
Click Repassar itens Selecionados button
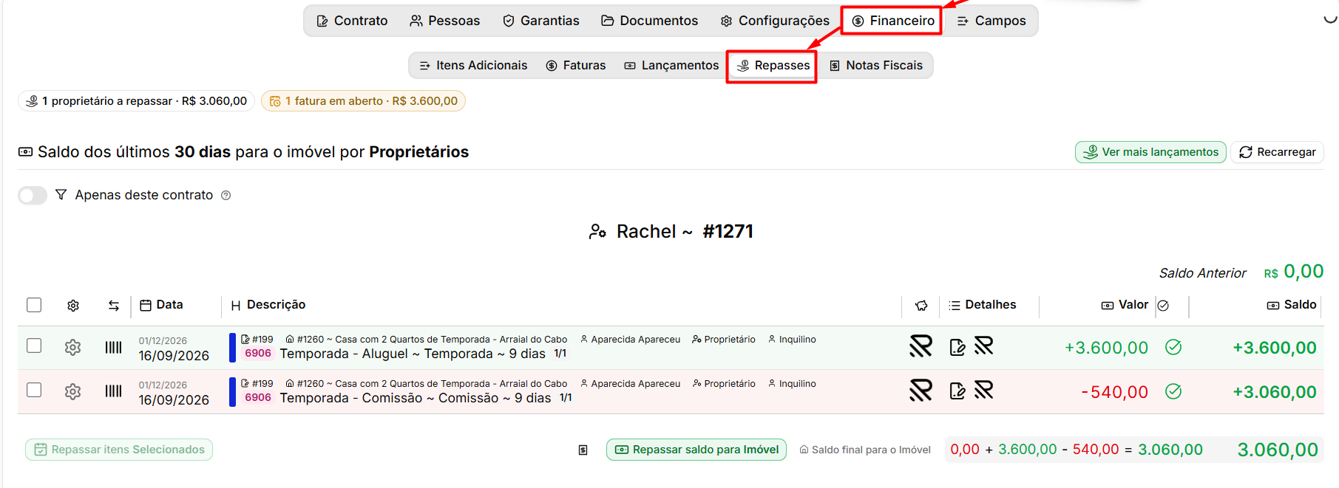(x=119, y=450)
